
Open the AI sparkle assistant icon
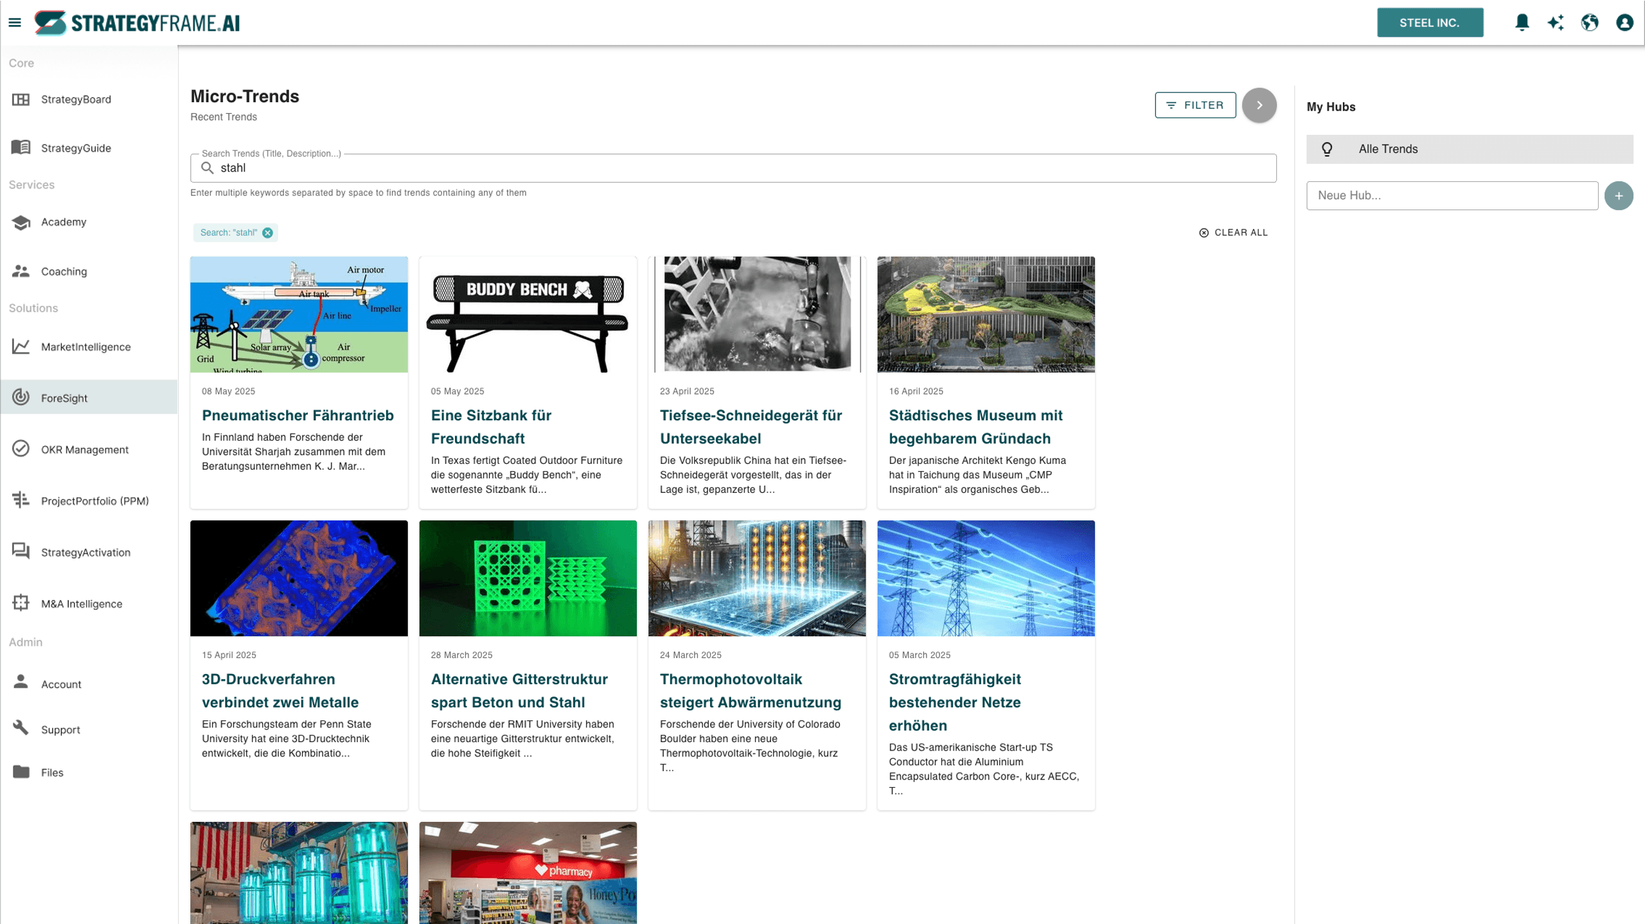click(1556, 22)
